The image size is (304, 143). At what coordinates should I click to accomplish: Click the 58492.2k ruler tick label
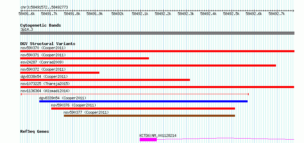163,14
